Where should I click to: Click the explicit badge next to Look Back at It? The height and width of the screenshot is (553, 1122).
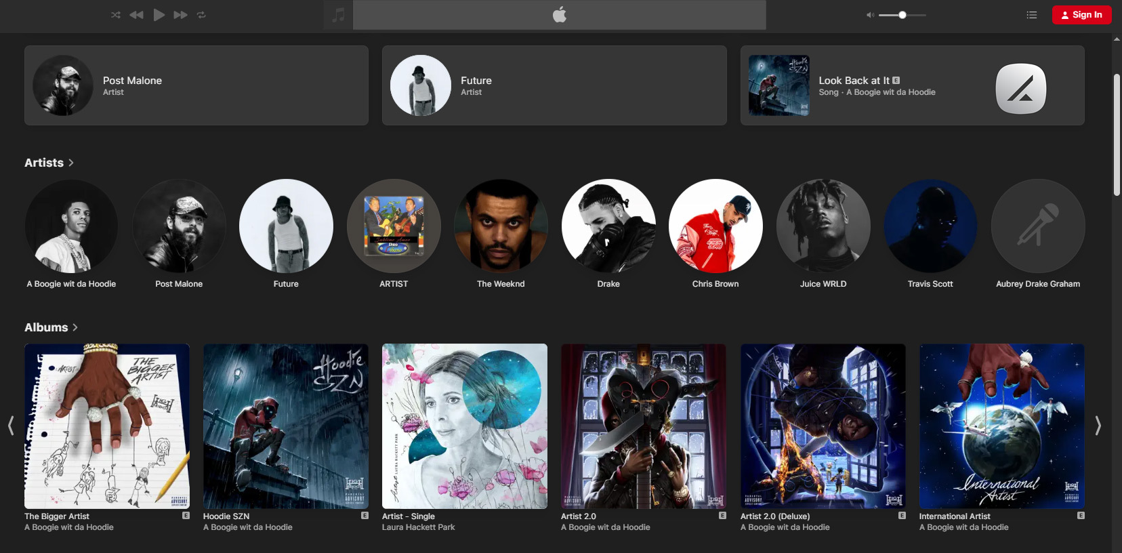pos(896,81)
